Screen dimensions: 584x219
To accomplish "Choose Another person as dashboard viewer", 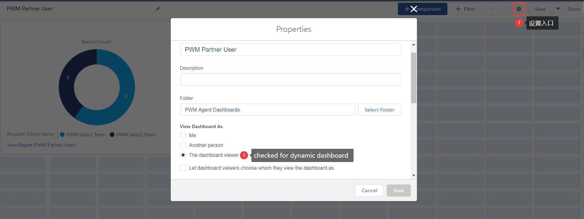I will pos(183,145).
